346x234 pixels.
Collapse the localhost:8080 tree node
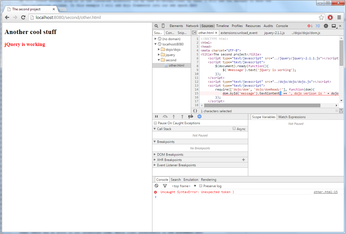point(155,44)
